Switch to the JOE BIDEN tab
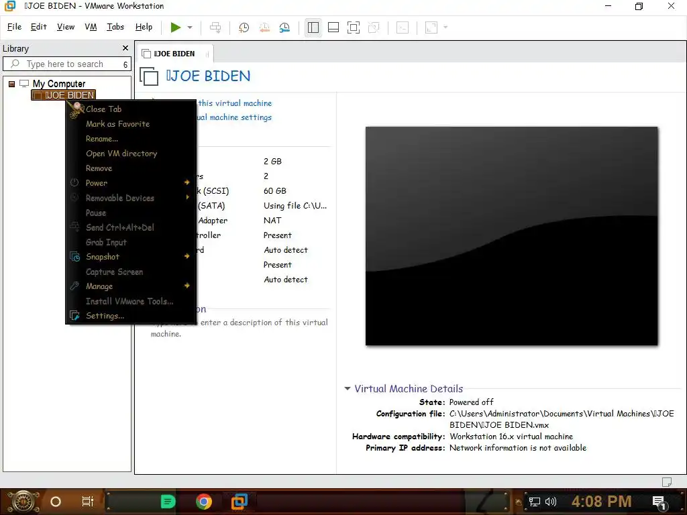This screenshot has height=515, width=687. [174, 54]
